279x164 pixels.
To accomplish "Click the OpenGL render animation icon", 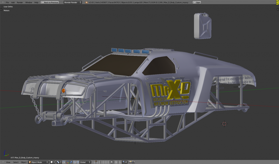I will 133,162.
